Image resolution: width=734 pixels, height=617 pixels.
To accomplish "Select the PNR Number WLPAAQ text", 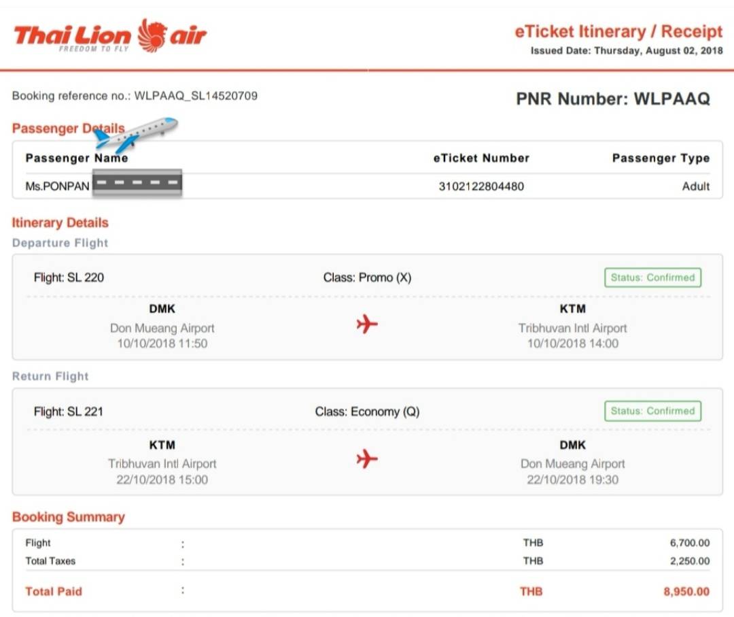I will pyautogui.click(x=613, y=99).
